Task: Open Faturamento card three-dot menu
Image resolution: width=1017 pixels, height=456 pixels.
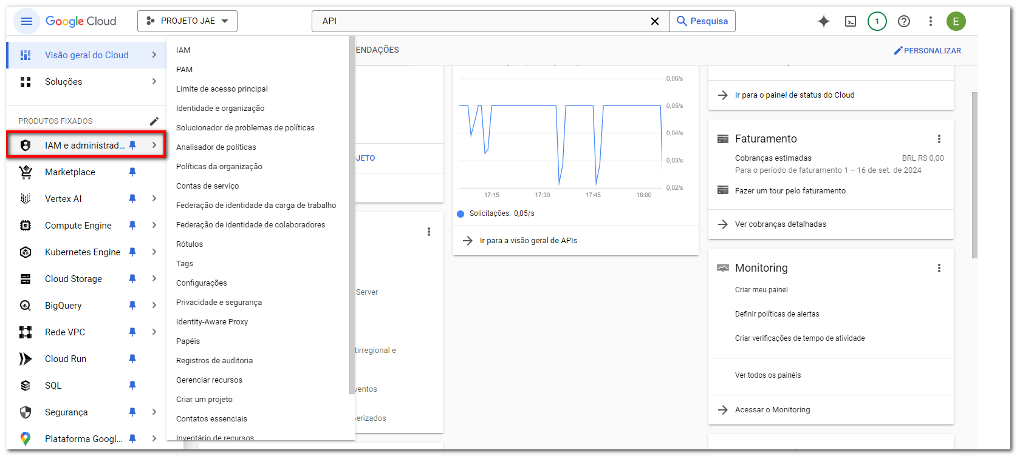Action: (x=939, y=139)
